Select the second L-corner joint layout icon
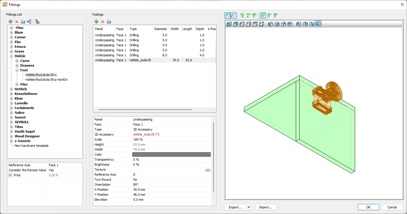 [270, 15]
